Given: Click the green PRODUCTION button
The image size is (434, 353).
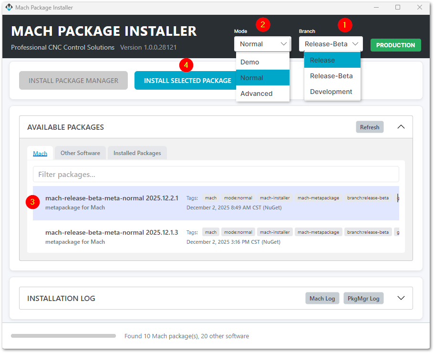Looking at the screenshot, I should coord(395,45).
